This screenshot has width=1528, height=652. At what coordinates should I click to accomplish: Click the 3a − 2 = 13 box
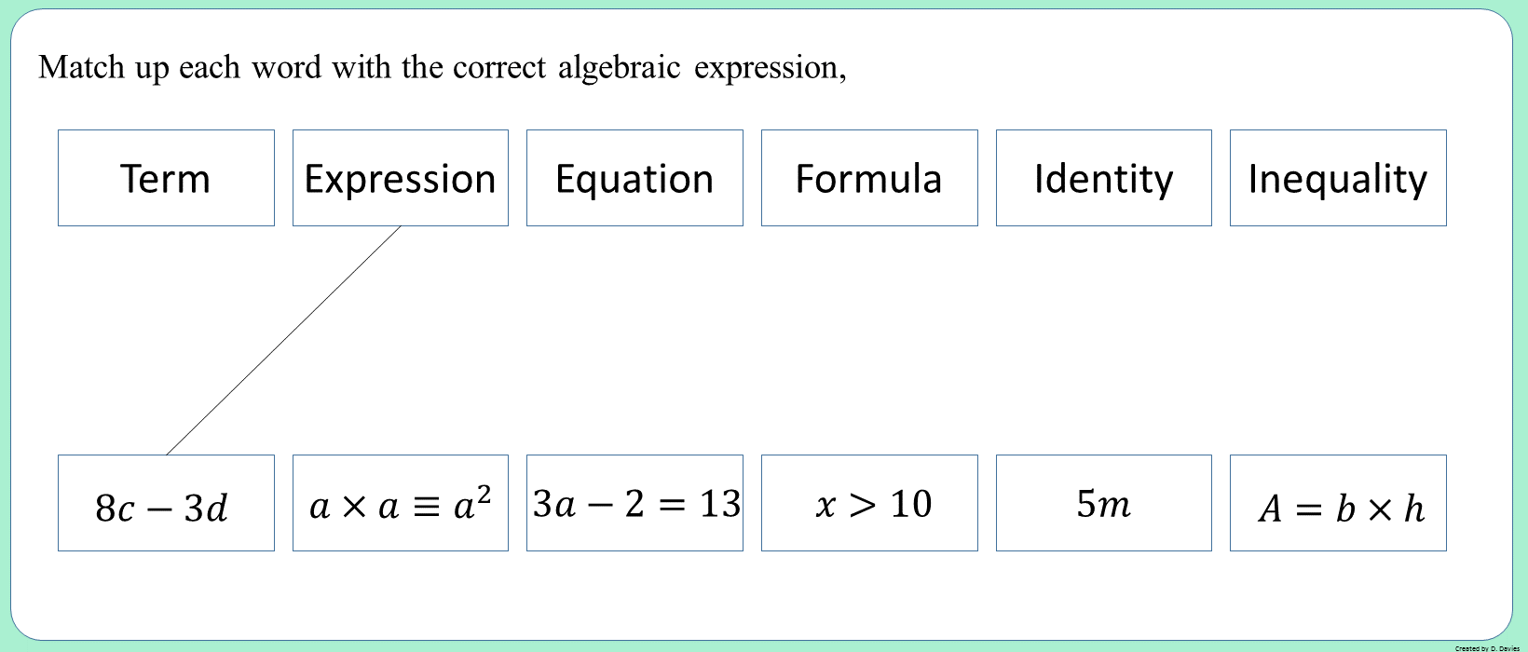[x=634, y=503]
